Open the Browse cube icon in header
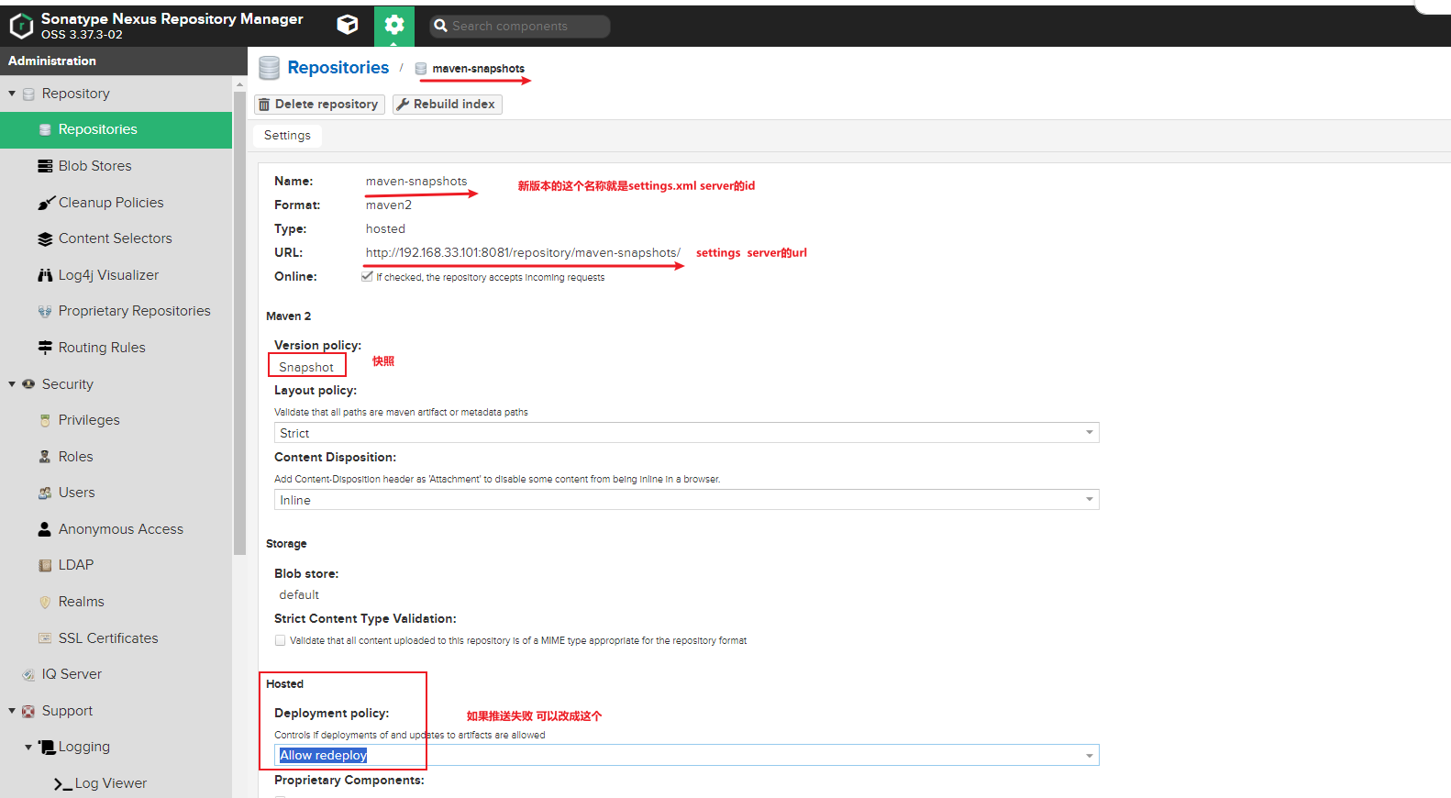1451x798 pixels. (x=348, y=26)
